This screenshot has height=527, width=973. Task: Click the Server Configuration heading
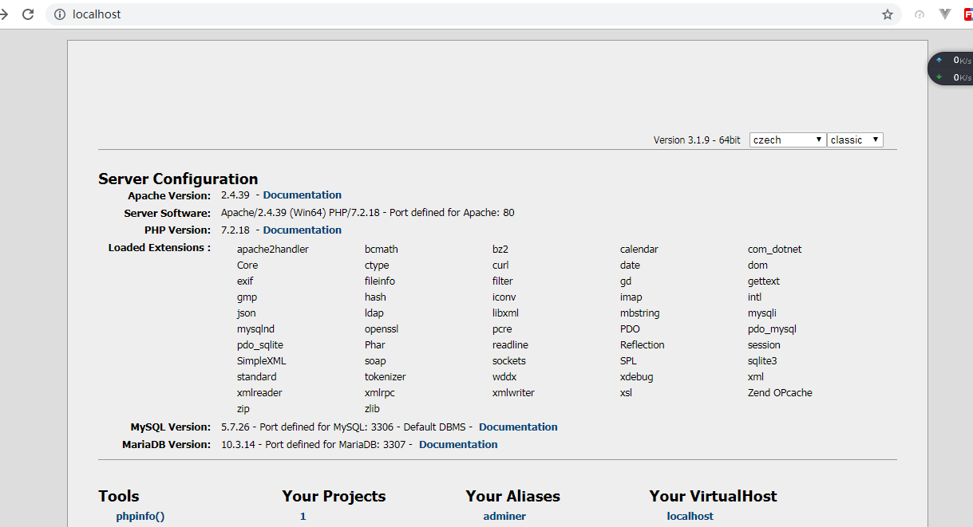click(178, 179)
